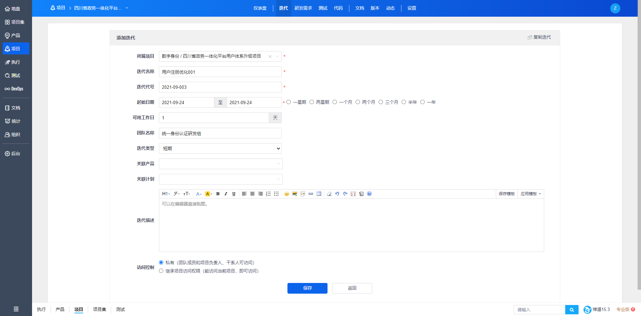The height and width of the screenshot is (316, 641).
Task: Click the insert image icon
Action: pyautogui.click(x=294, y=194)
